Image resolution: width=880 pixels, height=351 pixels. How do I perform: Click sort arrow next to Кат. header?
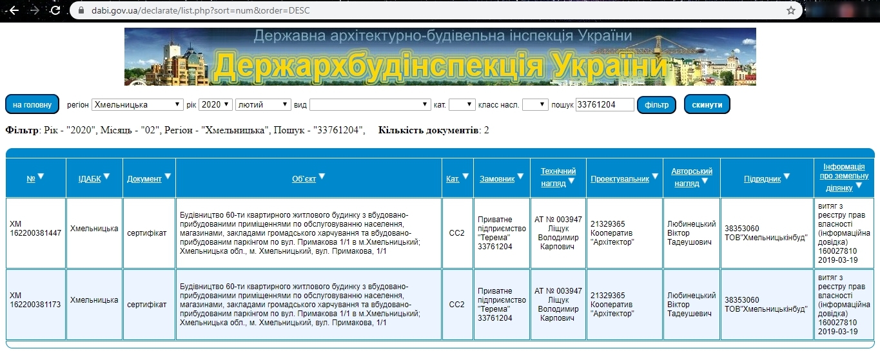pos(465,176)
